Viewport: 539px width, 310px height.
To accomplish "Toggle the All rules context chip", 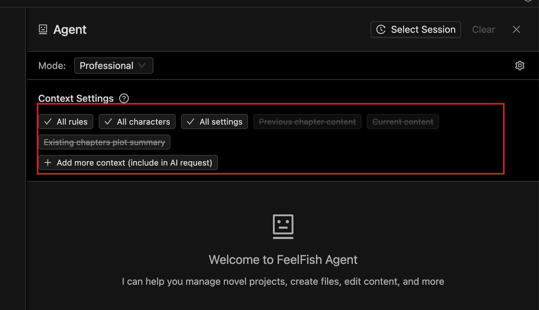I will [66, 122].
